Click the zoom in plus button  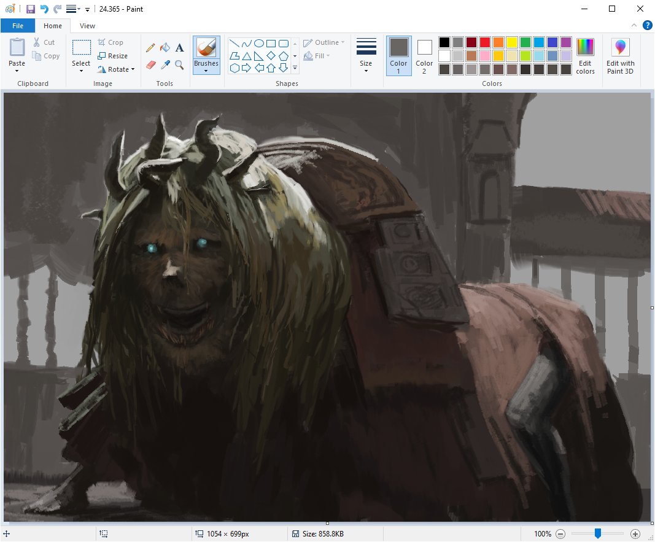pyautogui.click(x=635, y=534)
